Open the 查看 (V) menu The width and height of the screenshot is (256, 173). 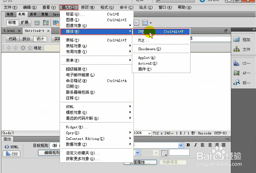49,7
